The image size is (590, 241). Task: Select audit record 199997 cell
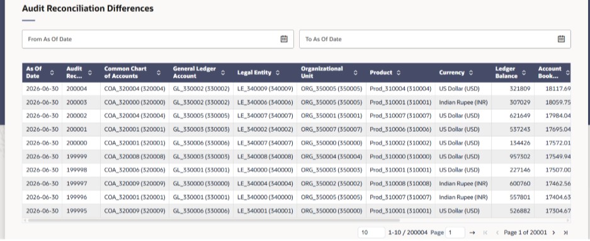(81, 183)
